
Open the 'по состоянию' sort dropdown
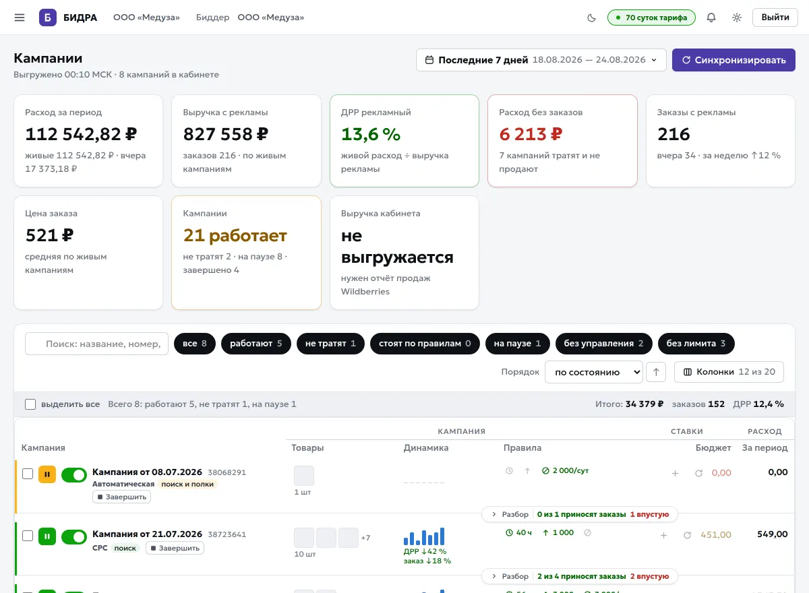(x=594, y=372)
